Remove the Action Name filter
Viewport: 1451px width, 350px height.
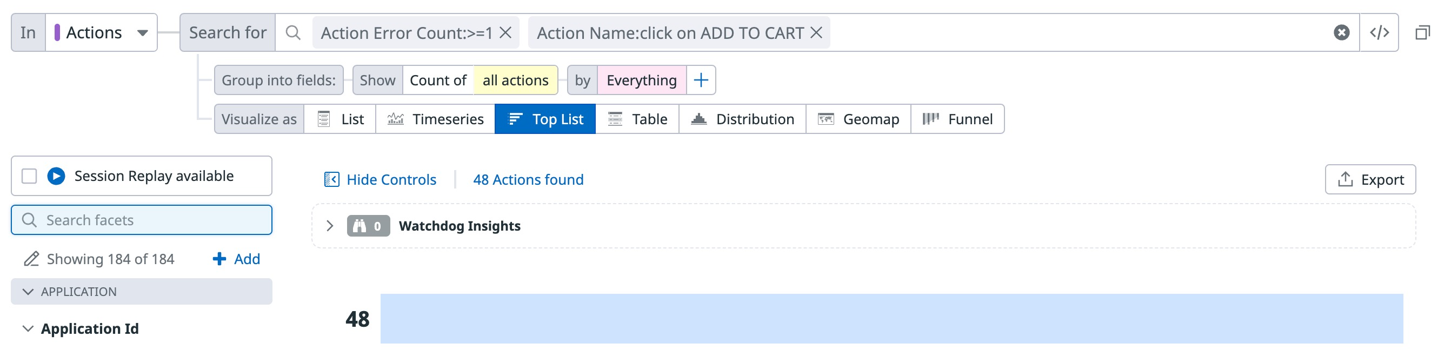tap(816, 32)
